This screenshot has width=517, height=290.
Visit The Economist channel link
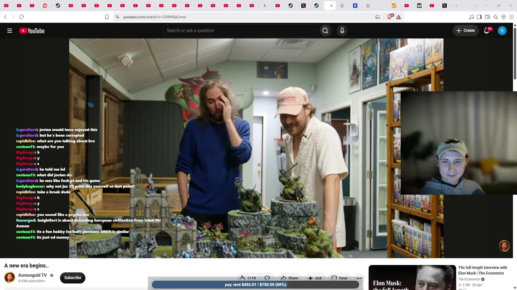point(469,279)
